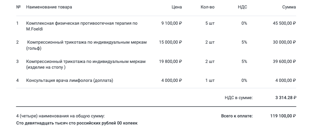Click the Всего к оплате label
The height and width of the screenshot is (136, 314).
pyautogui.click(x=237, y=116)
